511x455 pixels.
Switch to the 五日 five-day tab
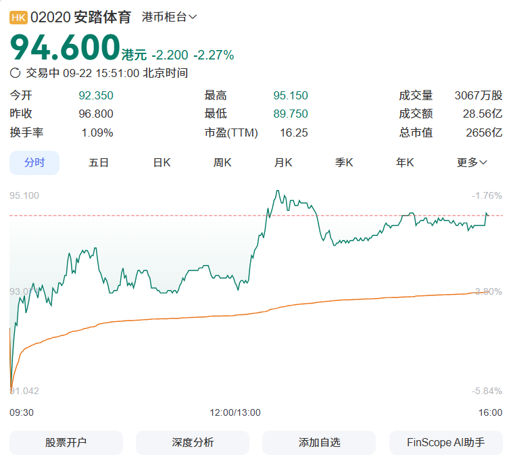click(99, 162)
